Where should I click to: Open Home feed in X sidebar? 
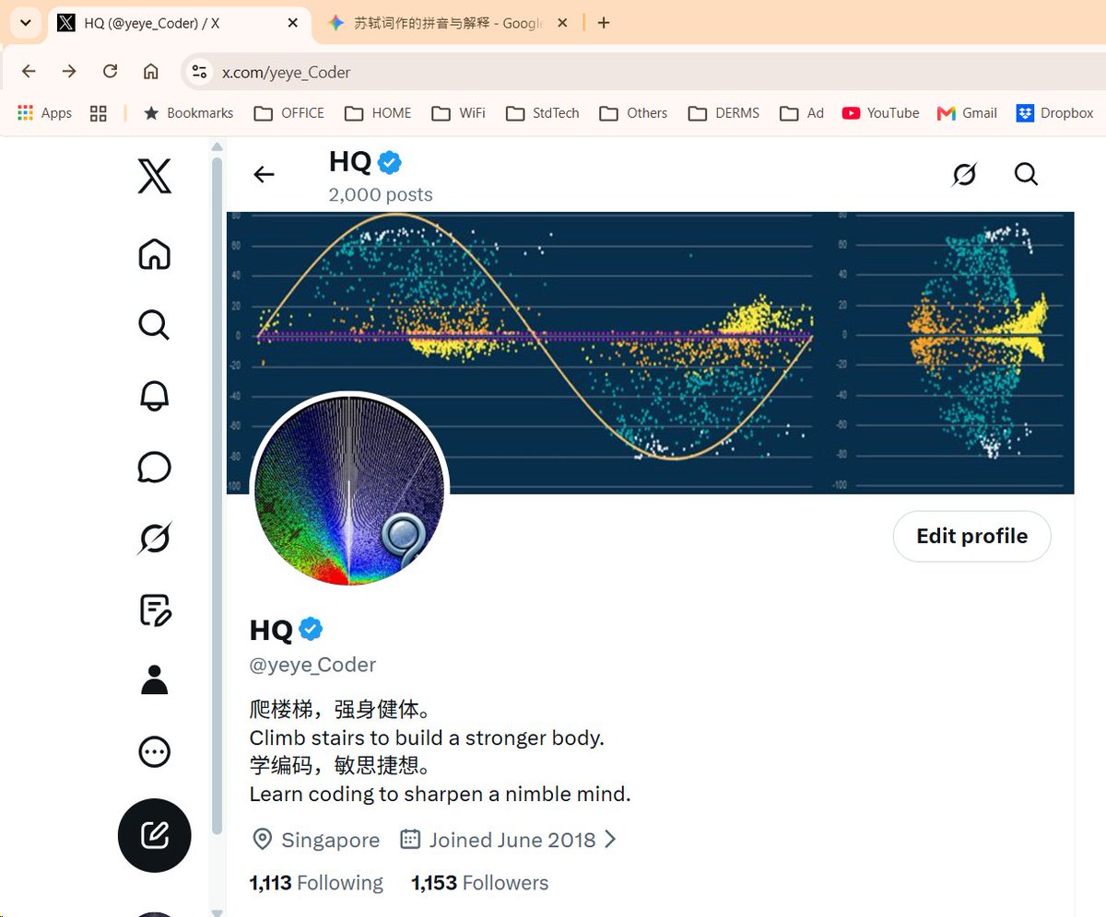coord(154,254)
